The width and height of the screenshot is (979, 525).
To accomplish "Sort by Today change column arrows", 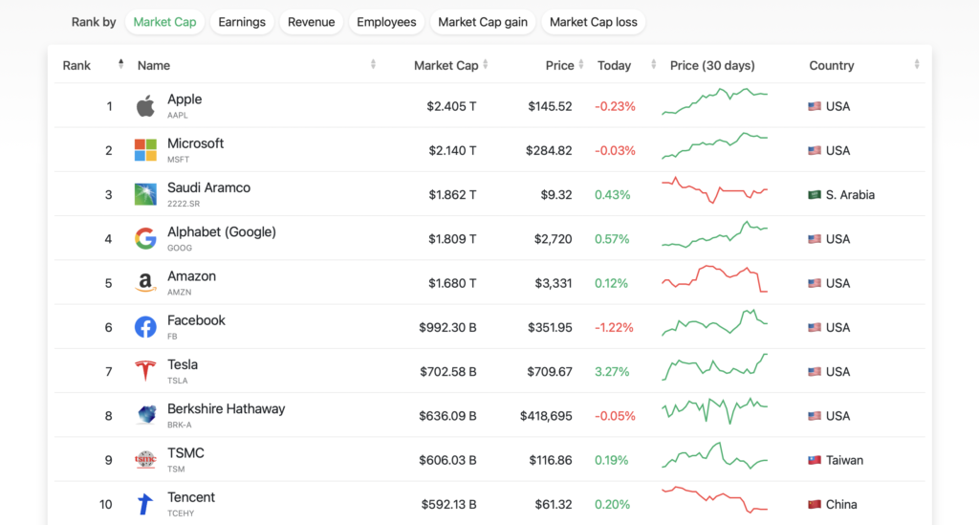I will [653, 64].
